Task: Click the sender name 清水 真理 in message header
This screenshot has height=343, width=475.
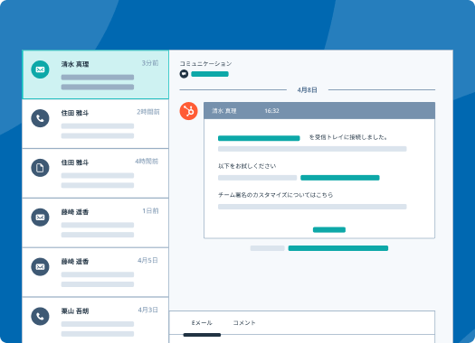Action: point(224,111)
